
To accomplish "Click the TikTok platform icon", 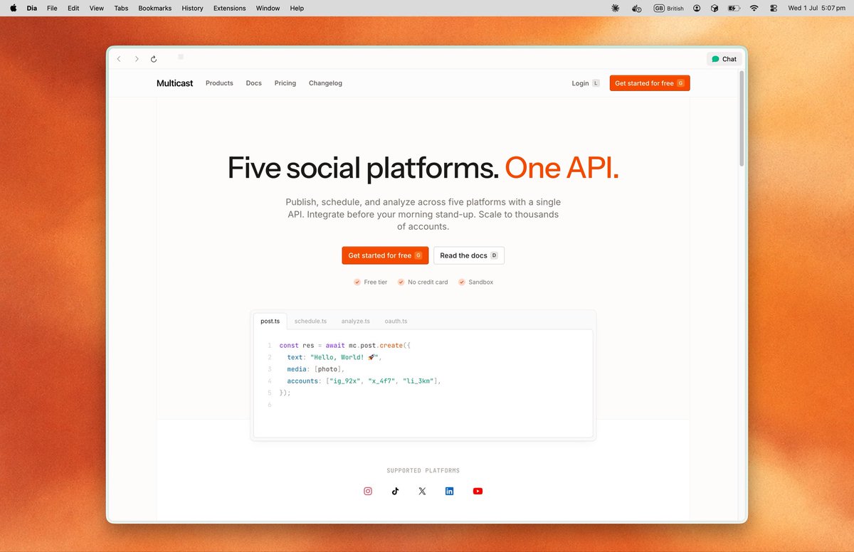I will pyautogui.click(x=395, y=491).
